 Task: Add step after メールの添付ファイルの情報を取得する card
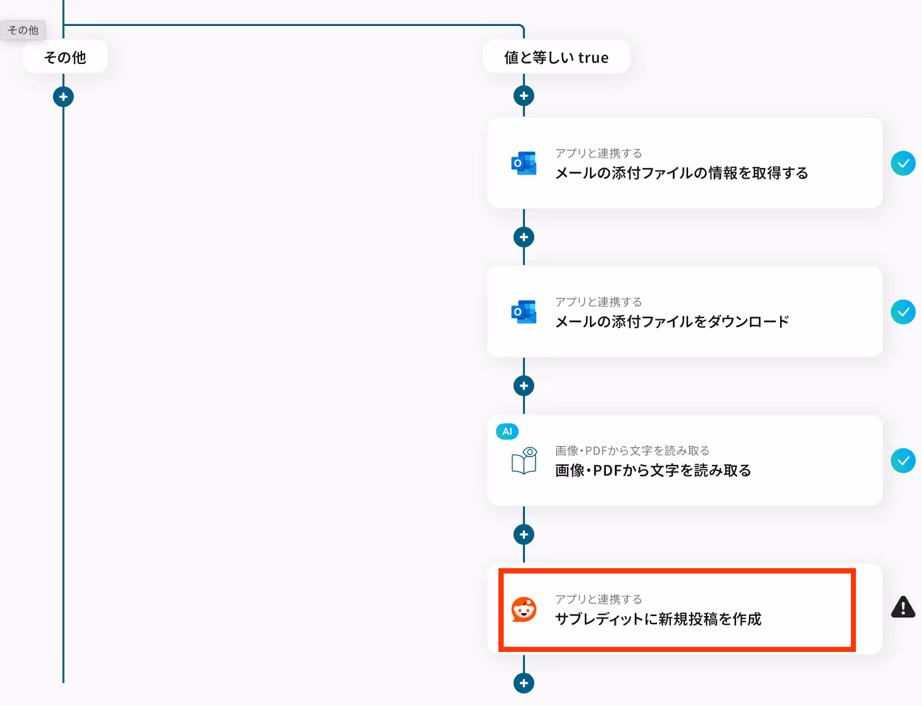[x=524, y=237]
